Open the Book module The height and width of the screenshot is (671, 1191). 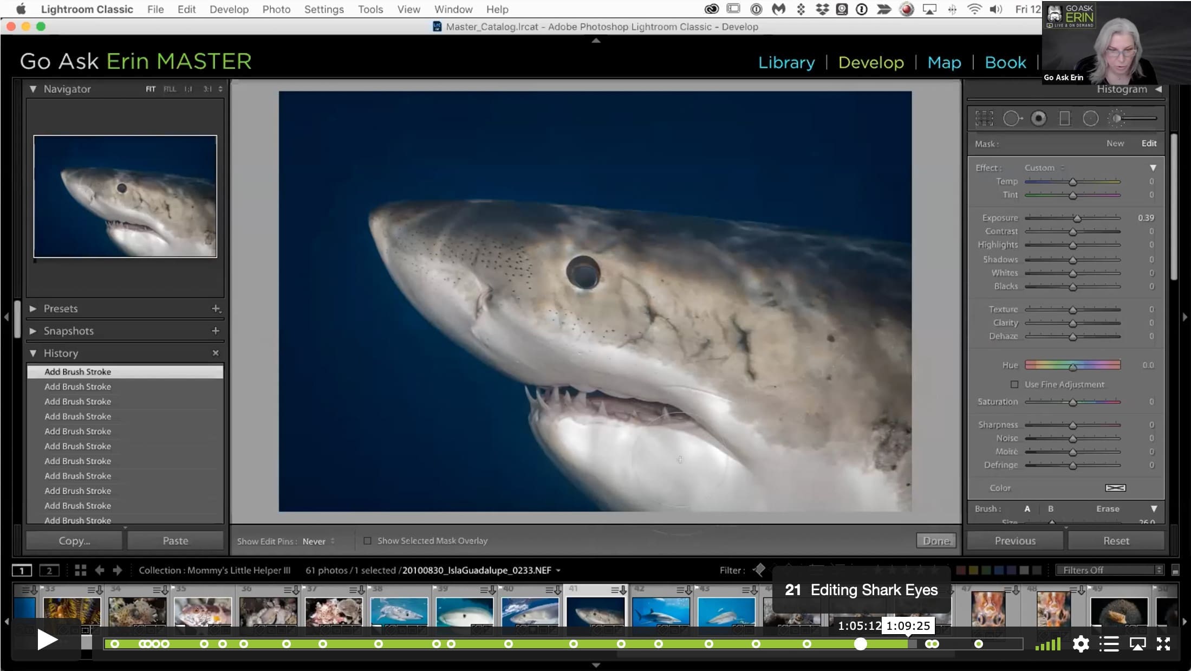1005,62
